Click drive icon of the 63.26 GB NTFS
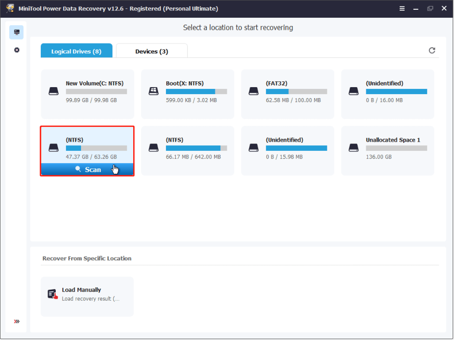The image size is (454, 340). coord(54,148)
